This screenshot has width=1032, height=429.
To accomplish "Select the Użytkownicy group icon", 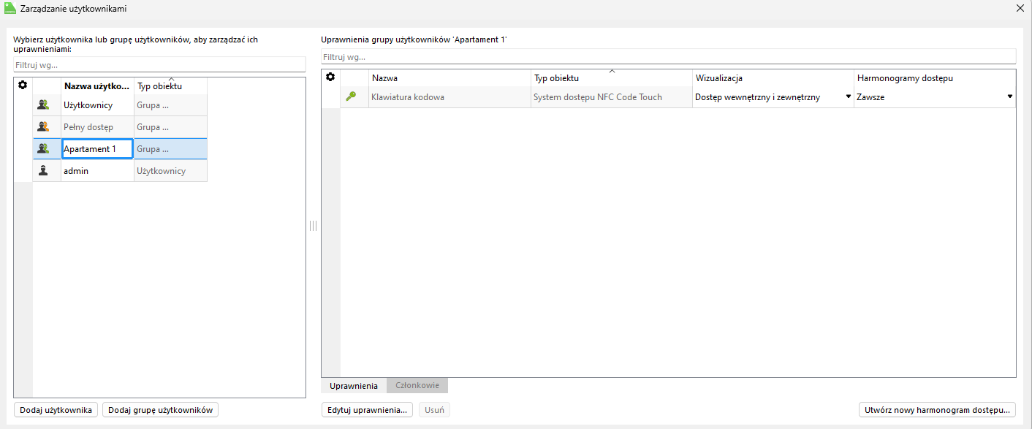I will [x=44, y=105].
